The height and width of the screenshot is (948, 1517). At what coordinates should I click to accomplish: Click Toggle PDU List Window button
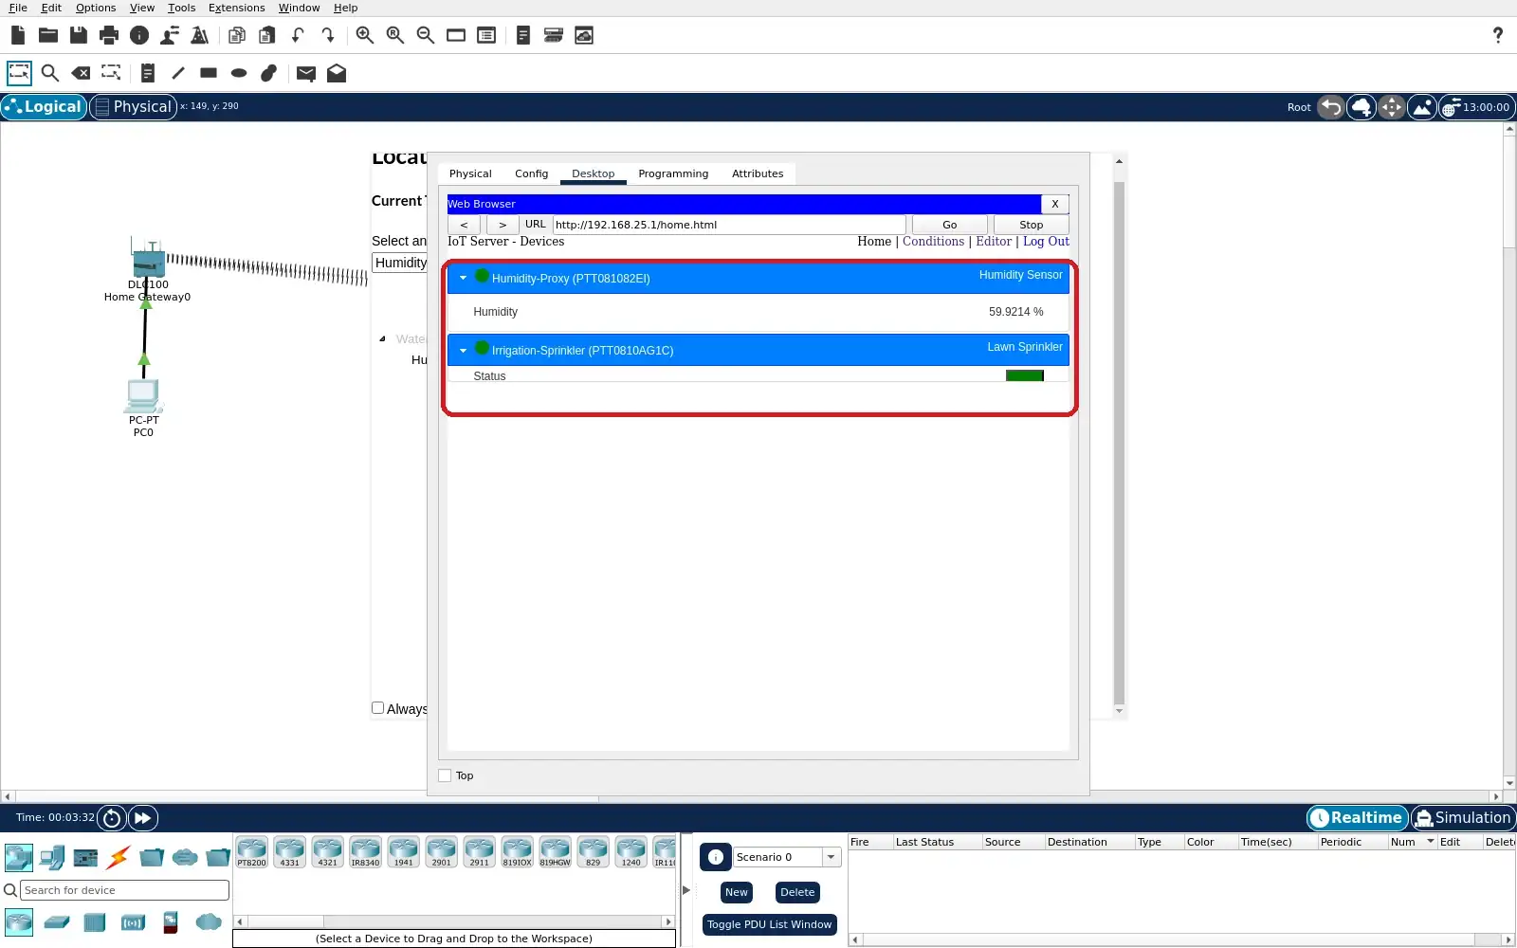(769, 924)
